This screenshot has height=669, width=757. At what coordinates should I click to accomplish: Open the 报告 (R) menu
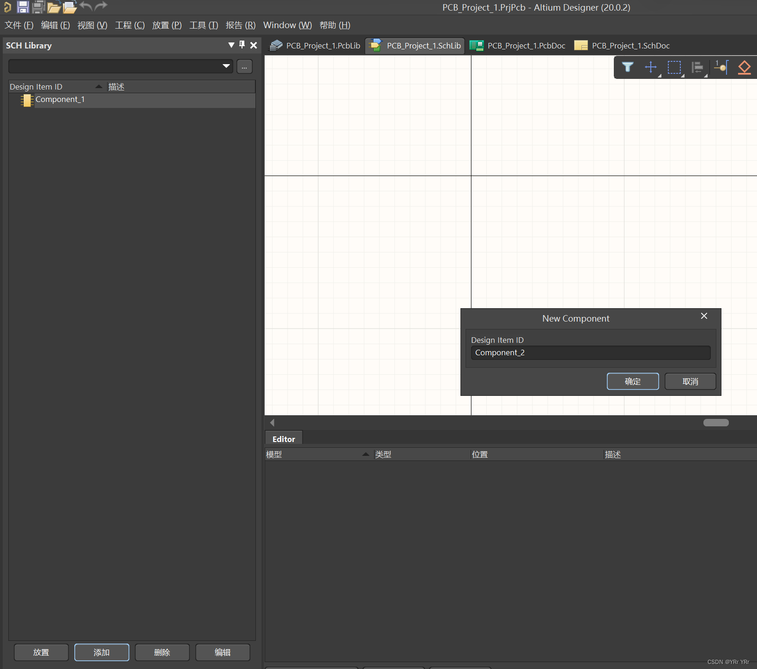pyautogui.click(x=241, y=25)
